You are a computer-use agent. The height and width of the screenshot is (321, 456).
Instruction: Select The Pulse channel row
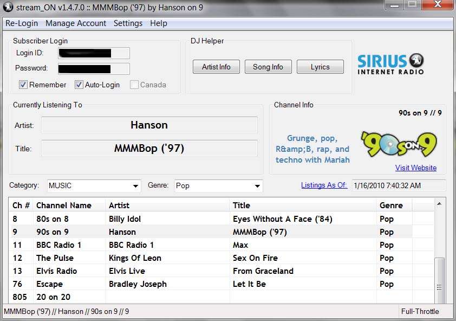point(222,258)
